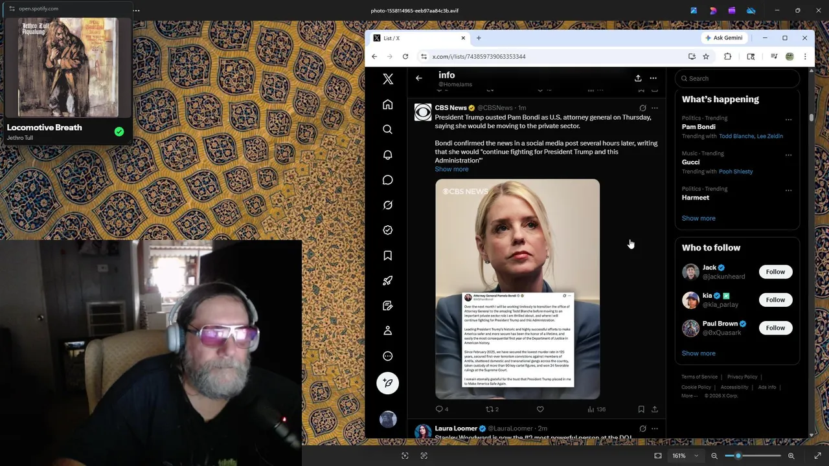Click Ask Gemini button

(x=724, y=38)
